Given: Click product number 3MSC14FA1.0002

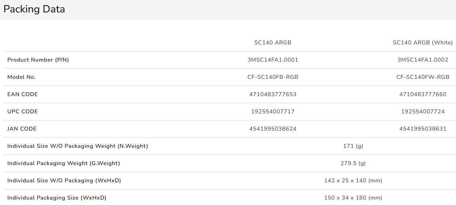Looking at the screenshot, I should pos(422,60).
